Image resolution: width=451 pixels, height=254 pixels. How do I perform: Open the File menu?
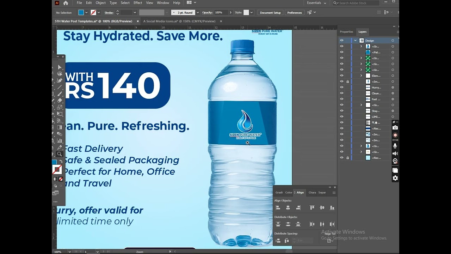pos(79,3)
